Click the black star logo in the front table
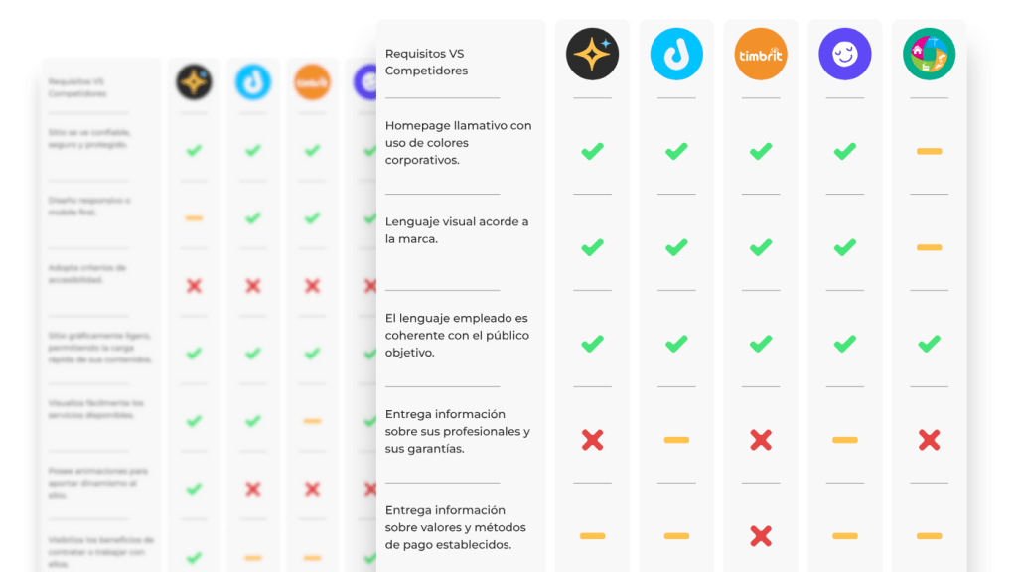This screenshot has width=1017, height=572. coord(592,54)
